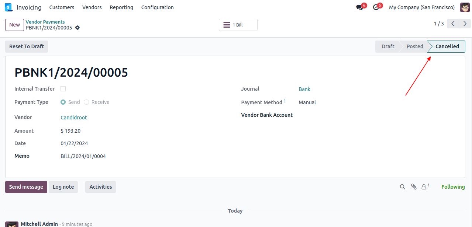
Task: Show followers via the person icon
Action: (424, 187)
